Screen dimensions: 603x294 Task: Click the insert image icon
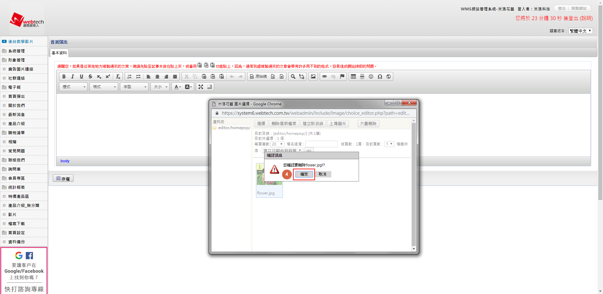point(313,76)
